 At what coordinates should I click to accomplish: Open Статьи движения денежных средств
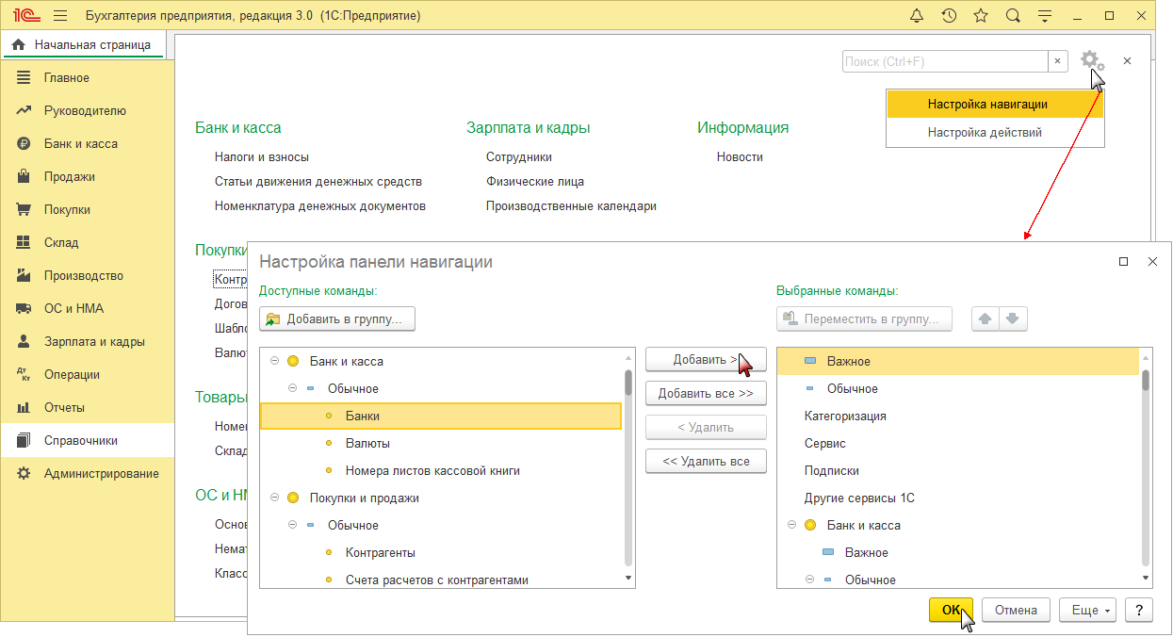318,182
